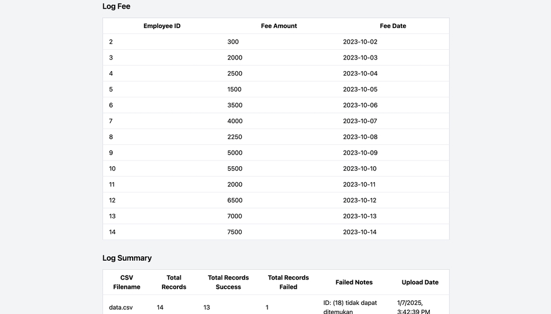Click fee date 2023-10-07
Viewport: 551px width, 314px height.
(360, 121)
